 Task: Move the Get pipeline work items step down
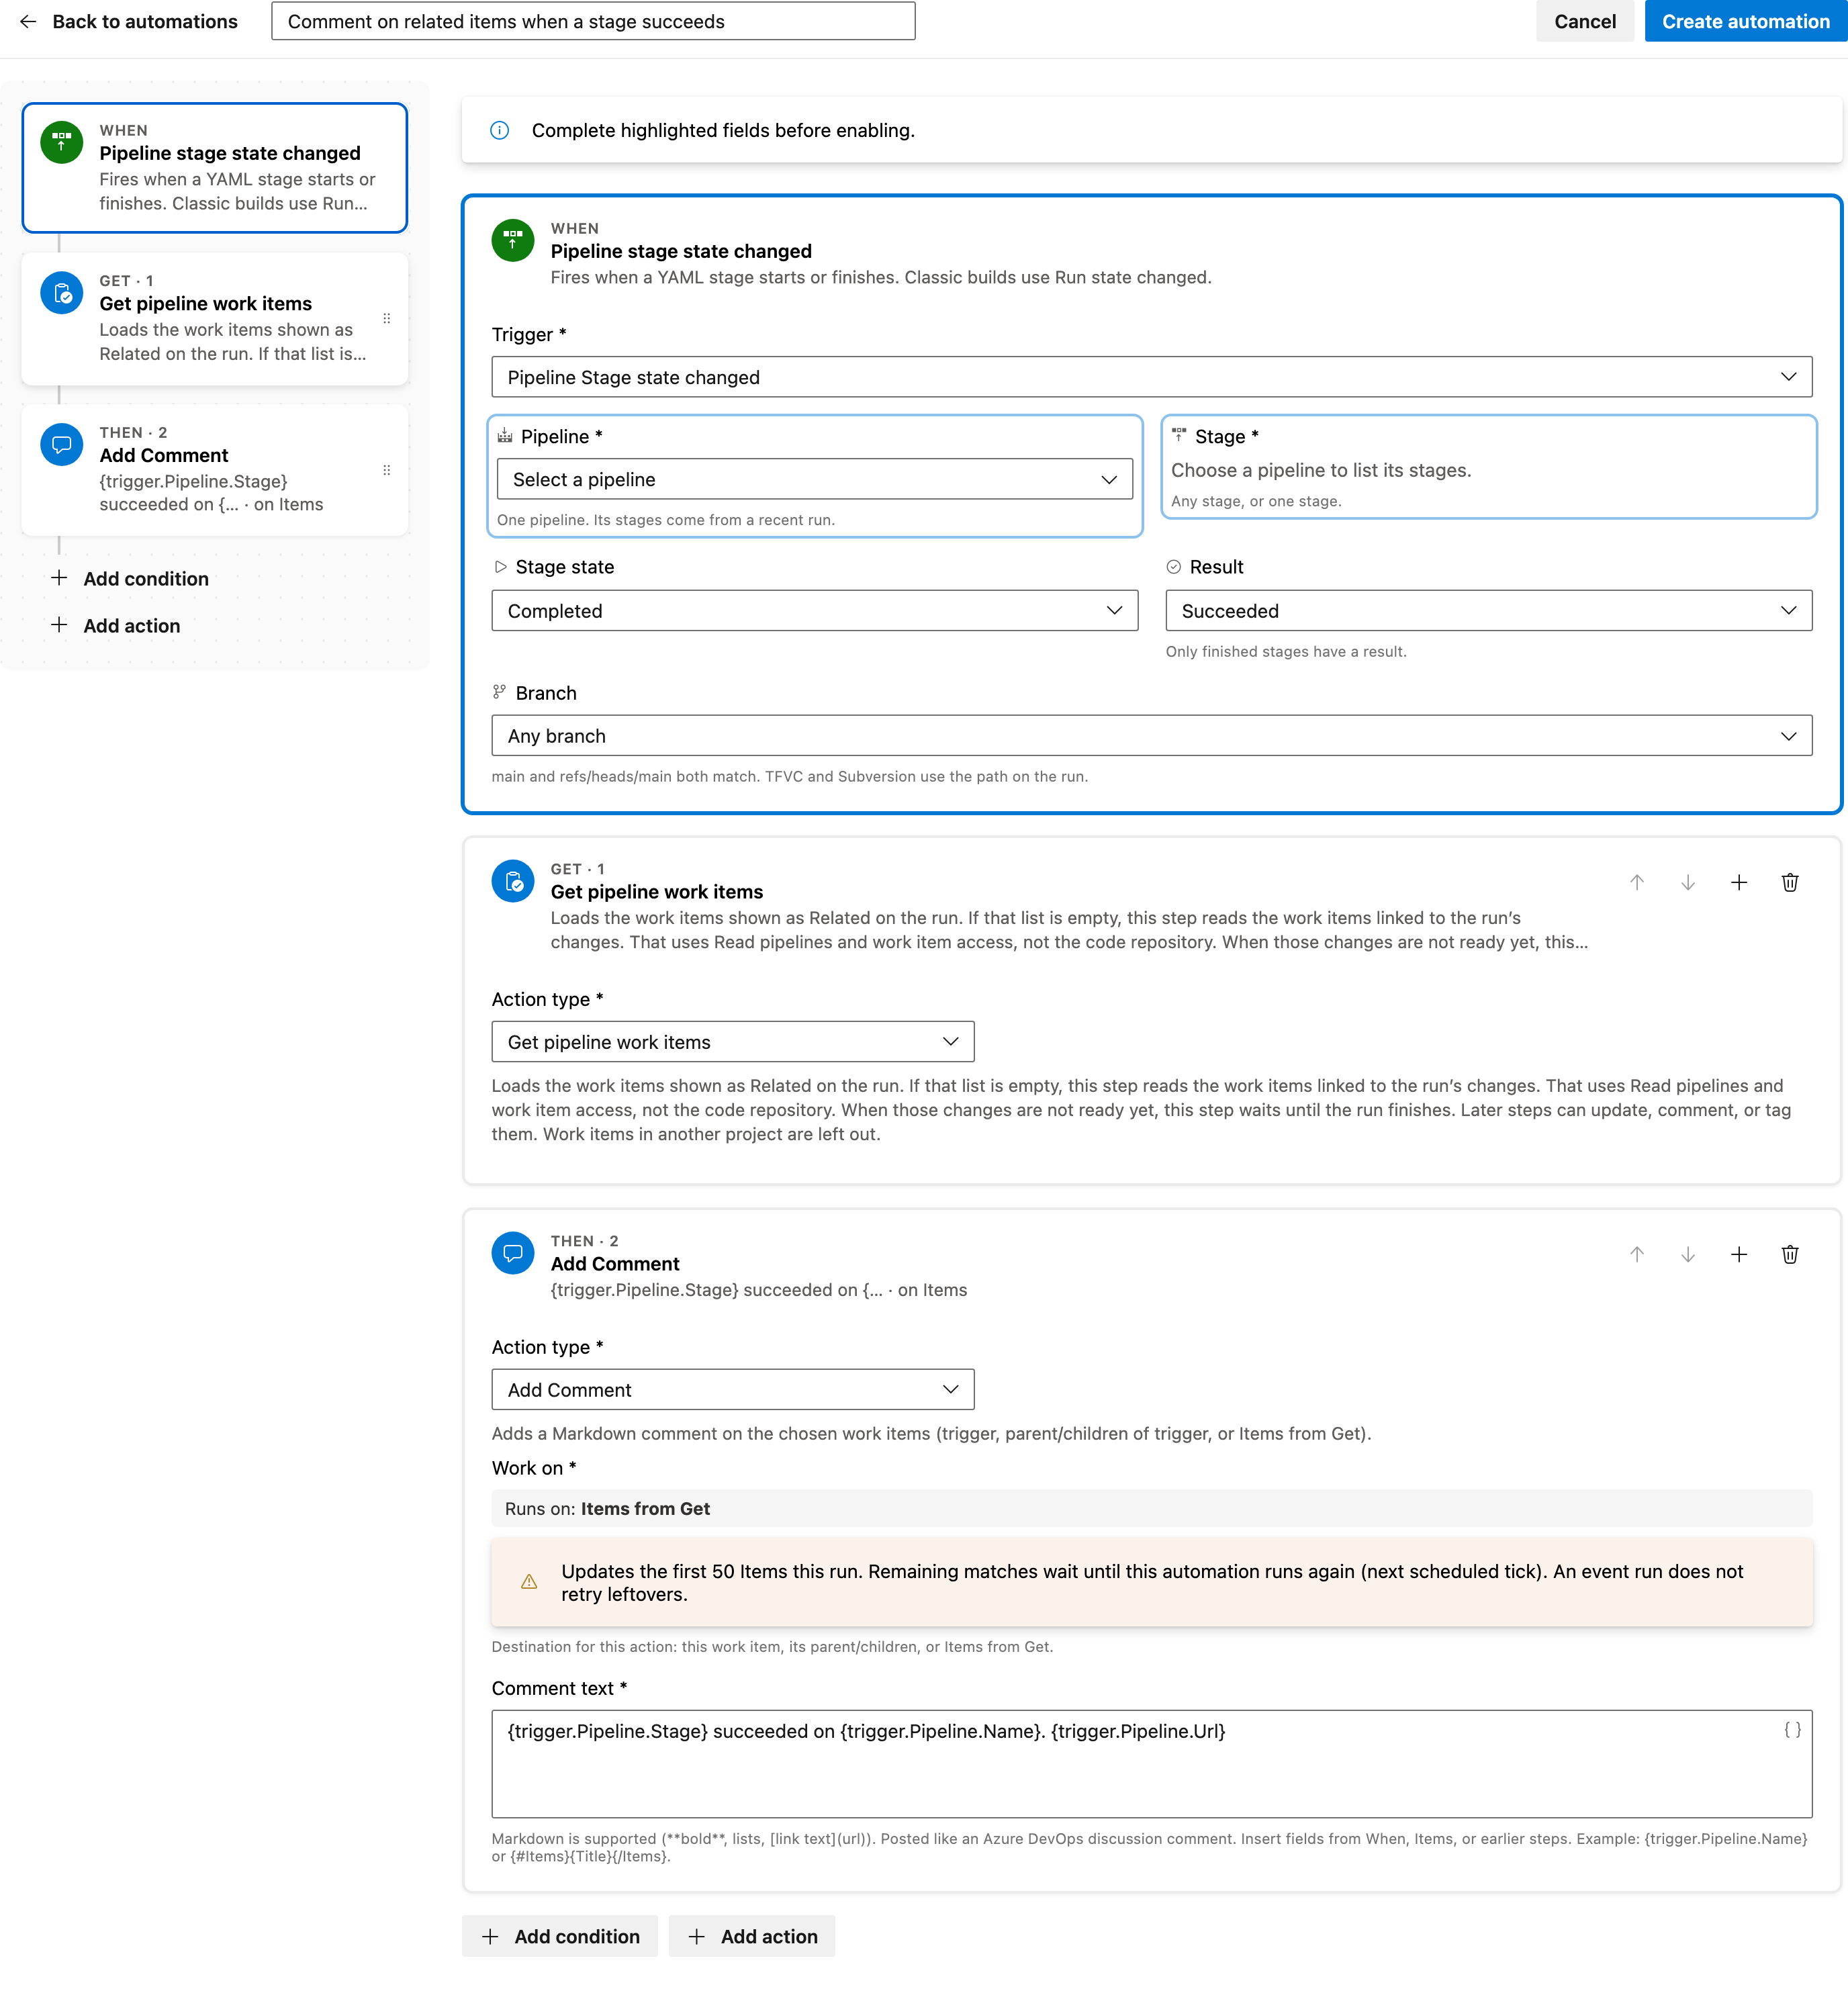(1687, 882)
